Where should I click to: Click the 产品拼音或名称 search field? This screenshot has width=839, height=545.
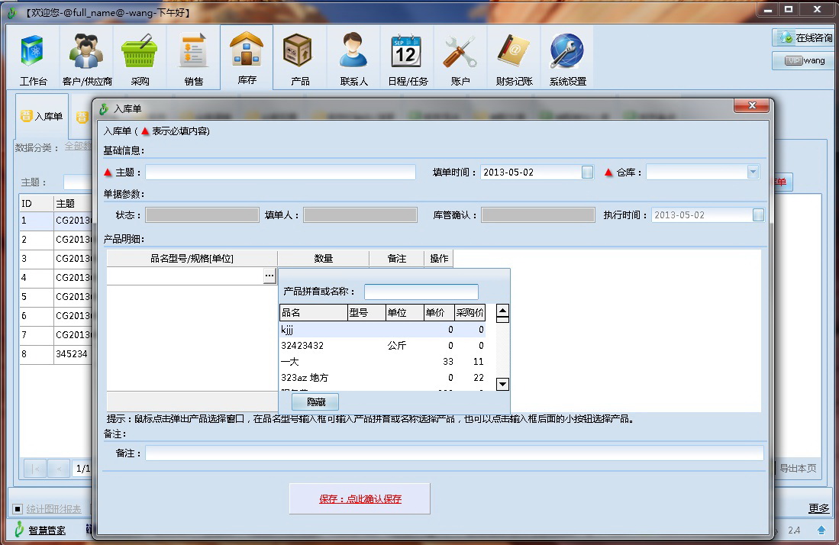pos(421,292)
